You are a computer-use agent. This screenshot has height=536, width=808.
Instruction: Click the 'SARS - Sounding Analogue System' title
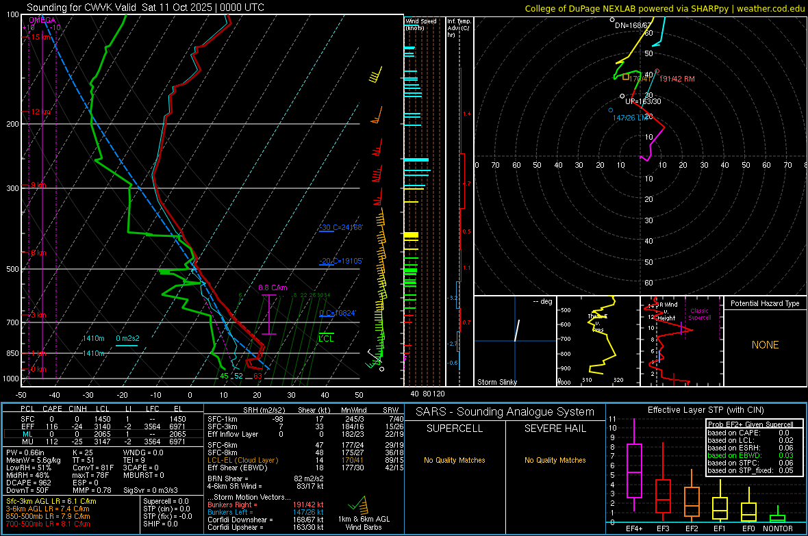click(505, 412)
